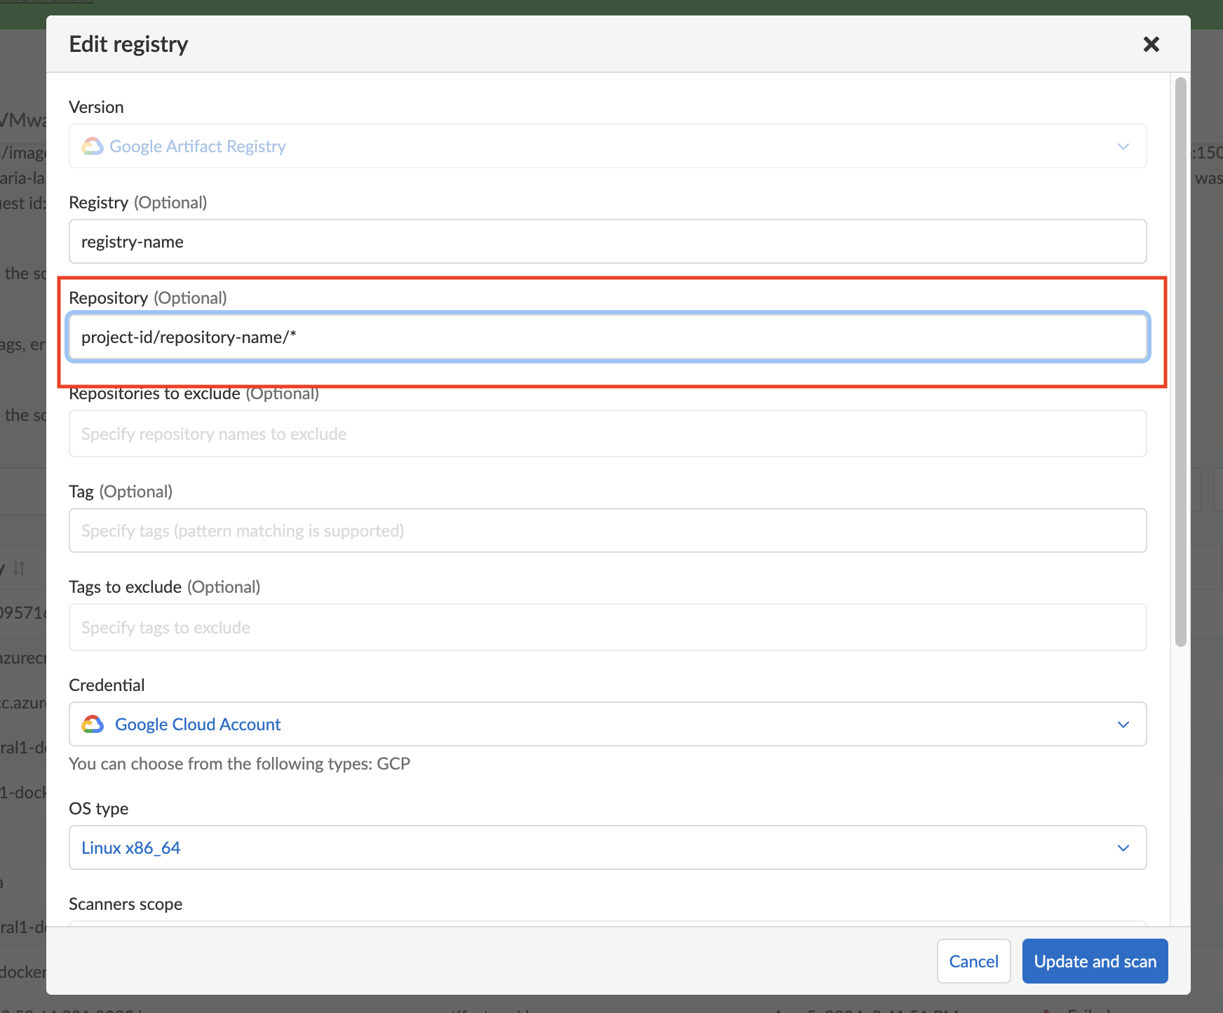1223x1013 pixels.
Task: Expand the Version dropdown chevron
Action: (x=1123, y=146)
